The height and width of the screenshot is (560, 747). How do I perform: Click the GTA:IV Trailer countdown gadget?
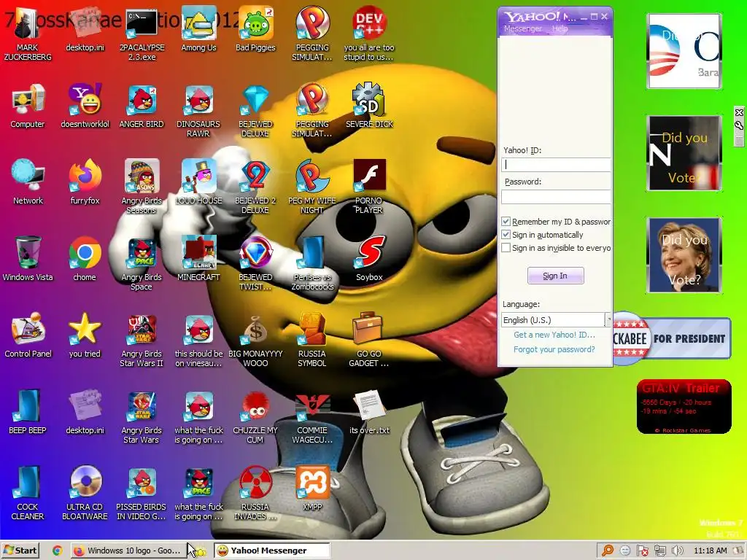pos(684,407)
